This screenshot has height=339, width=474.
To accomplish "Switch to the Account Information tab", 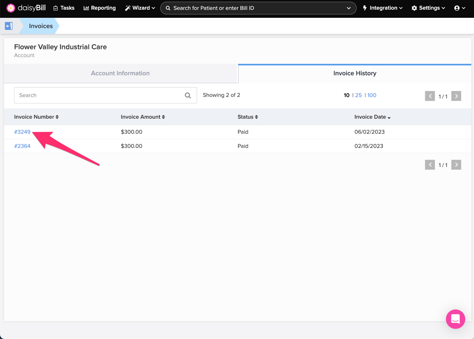I will click(x=120, y=73).
